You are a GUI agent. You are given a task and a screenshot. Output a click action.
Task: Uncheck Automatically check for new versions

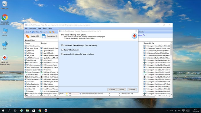[x=62, y=54]
